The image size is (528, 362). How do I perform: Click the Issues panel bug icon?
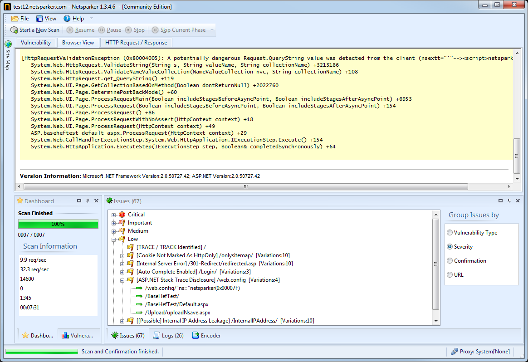coord(109,201)
